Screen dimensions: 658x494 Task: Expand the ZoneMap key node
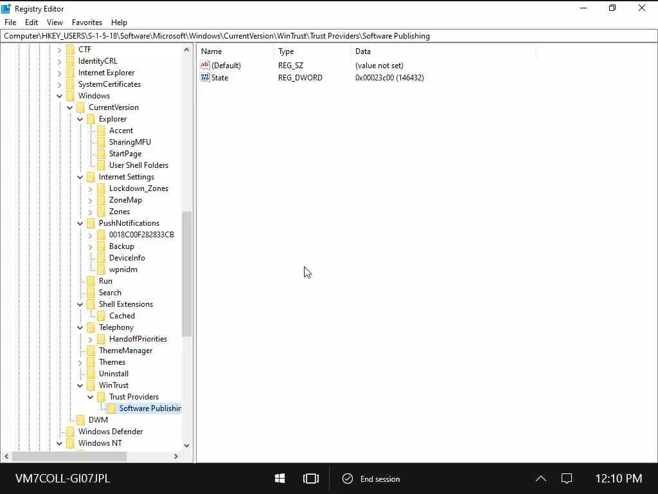pyautogui.click(x=90, y=201)
